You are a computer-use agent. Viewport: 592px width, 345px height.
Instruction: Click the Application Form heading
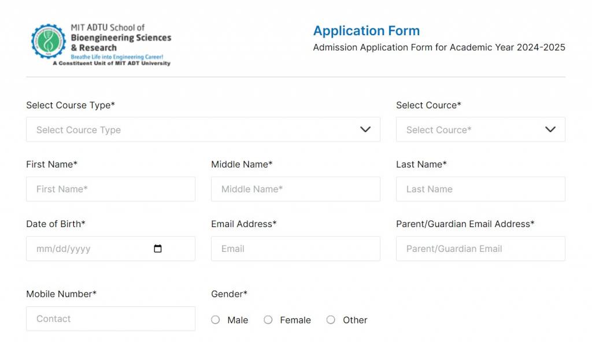pyautogui.click(x=367, y=31)
